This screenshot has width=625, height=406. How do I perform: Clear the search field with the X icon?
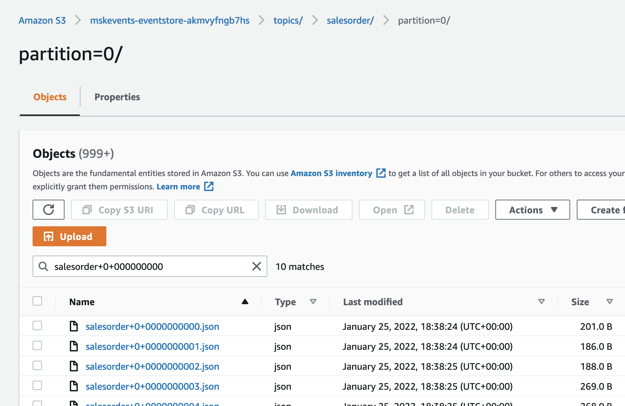[257, 266]
